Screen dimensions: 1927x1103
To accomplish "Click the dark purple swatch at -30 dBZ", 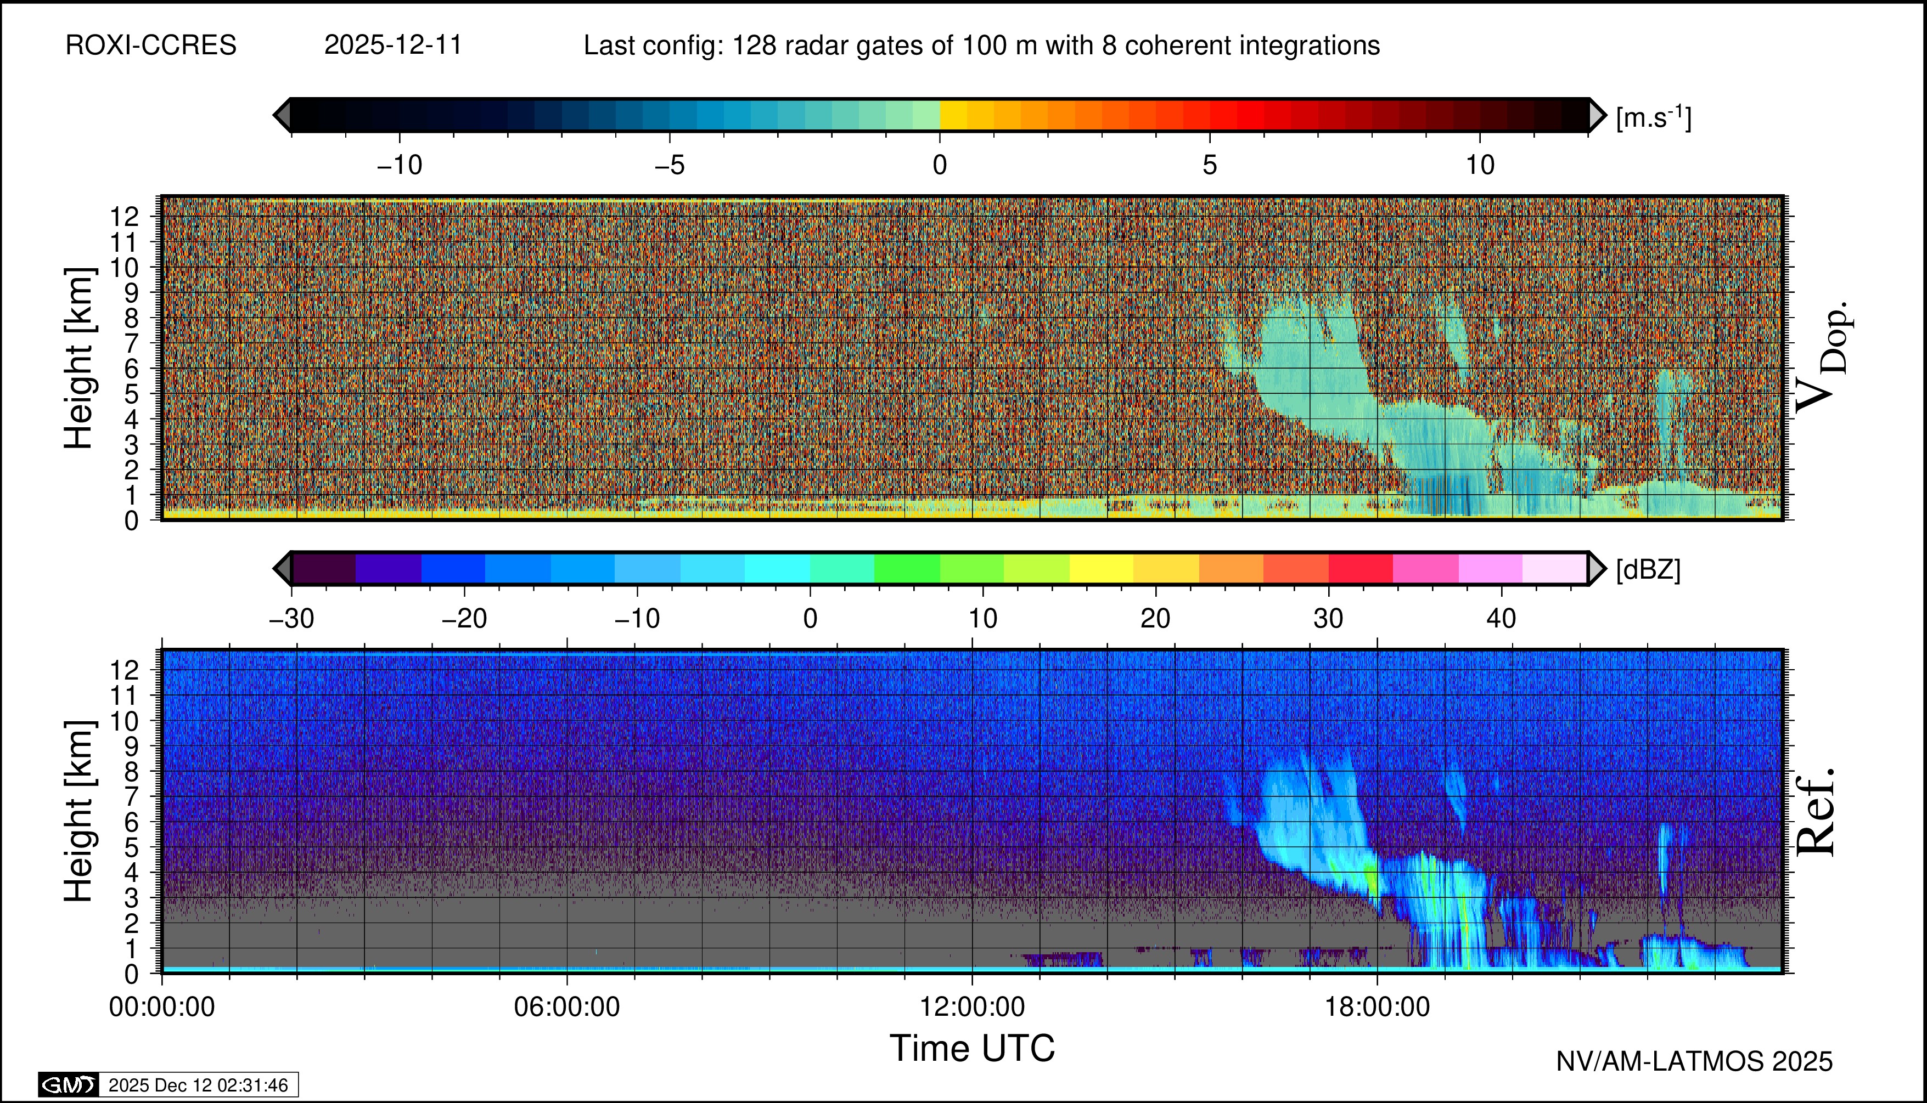I will (x=324, y=568).
